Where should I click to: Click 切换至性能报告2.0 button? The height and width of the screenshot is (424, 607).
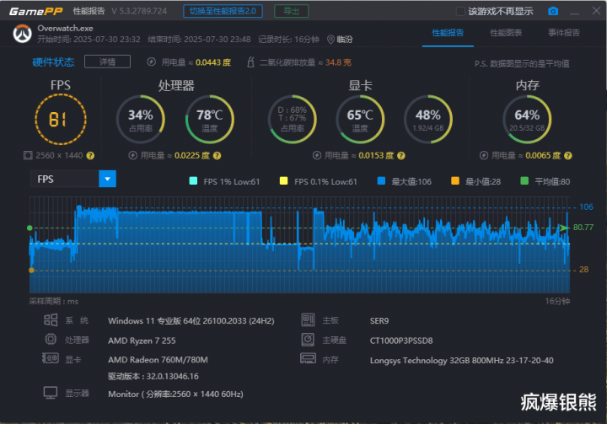coord(223,11)
